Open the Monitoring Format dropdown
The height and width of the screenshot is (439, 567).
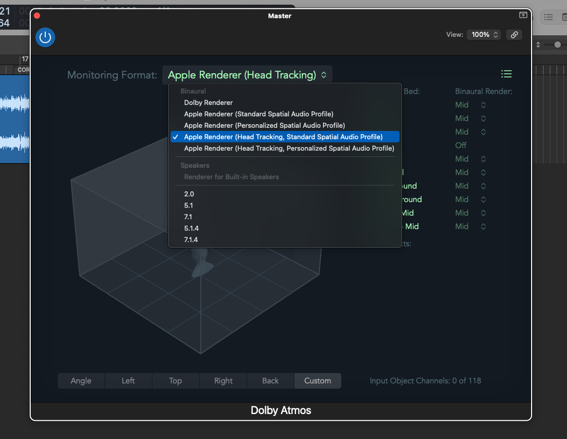click(x=247, y=75)
